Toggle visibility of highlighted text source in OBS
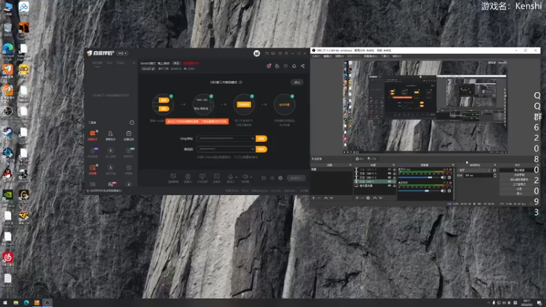546x307 pixels. [x=389, y=181]
